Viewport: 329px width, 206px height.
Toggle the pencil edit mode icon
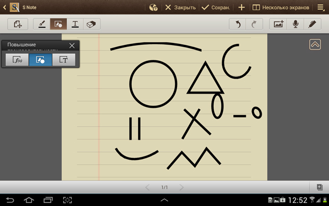tap(312, 24)
